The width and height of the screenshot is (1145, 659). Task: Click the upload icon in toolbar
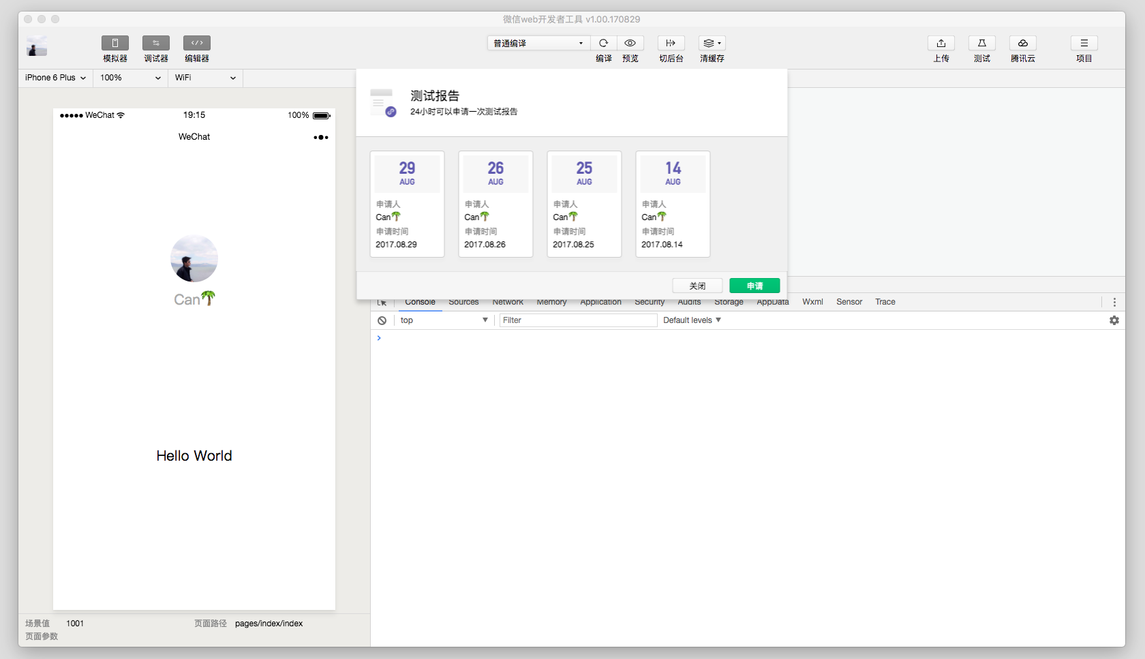tap(941, 43)
